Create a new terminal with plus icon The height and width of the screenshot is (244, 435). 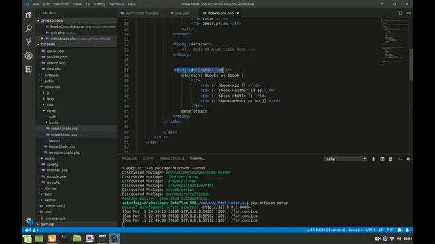(x=373, y=159)
